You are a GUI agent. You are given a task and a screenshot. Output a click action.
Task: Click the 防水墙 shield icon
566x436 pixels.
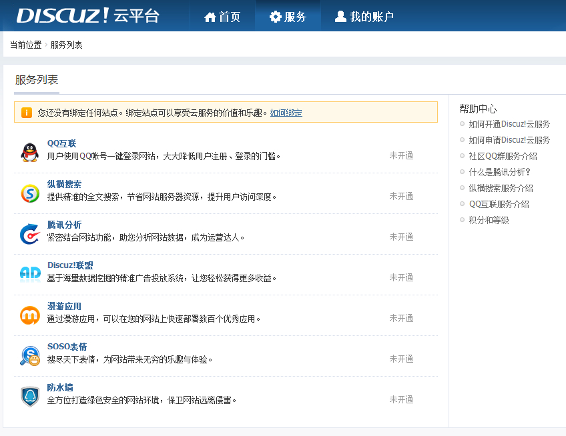pos(30,397)
